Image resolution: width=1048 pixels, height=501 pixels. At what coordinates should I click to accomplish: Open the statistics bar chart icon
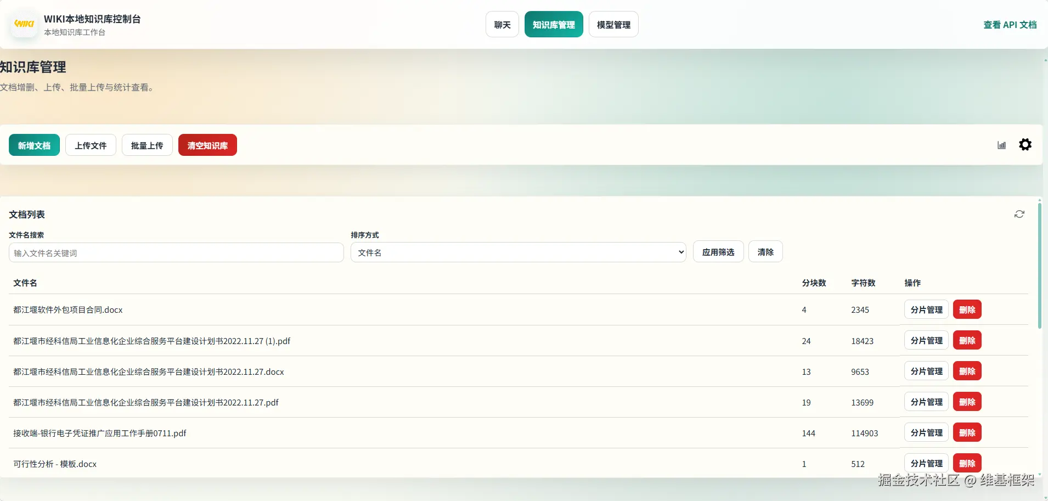coord(1001,145)
